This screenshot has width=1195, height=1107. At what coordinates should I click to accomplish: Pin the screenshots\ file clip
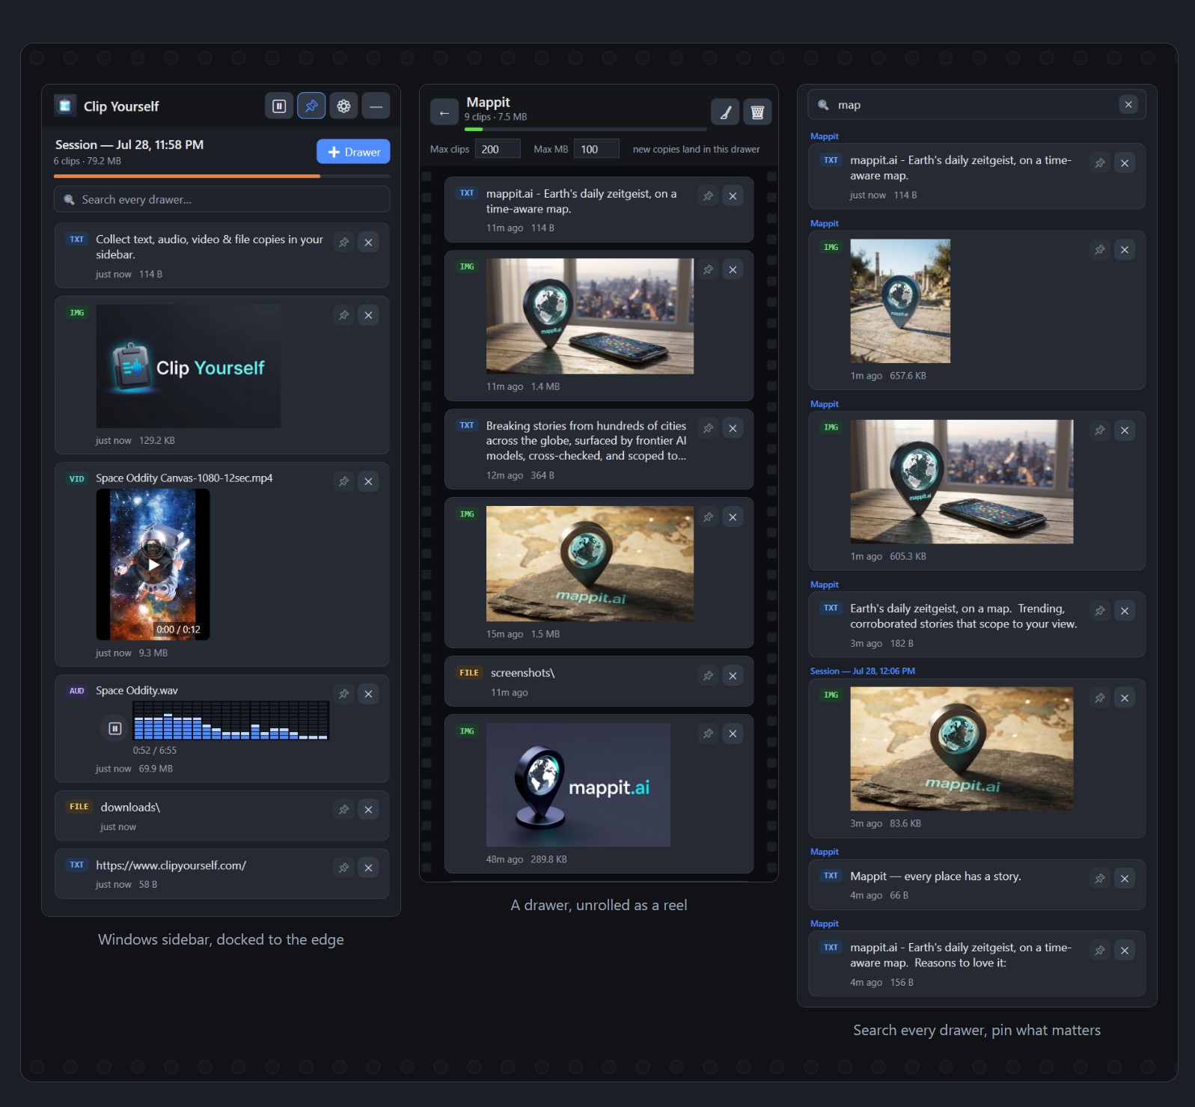tap(708, 676)
